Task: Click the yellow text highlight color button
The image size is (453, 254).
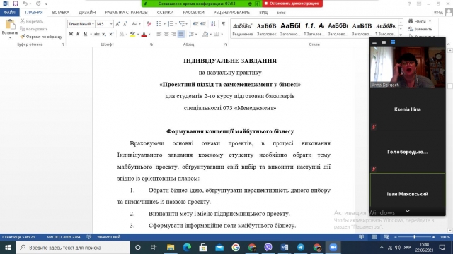Action: click(132, 35)
